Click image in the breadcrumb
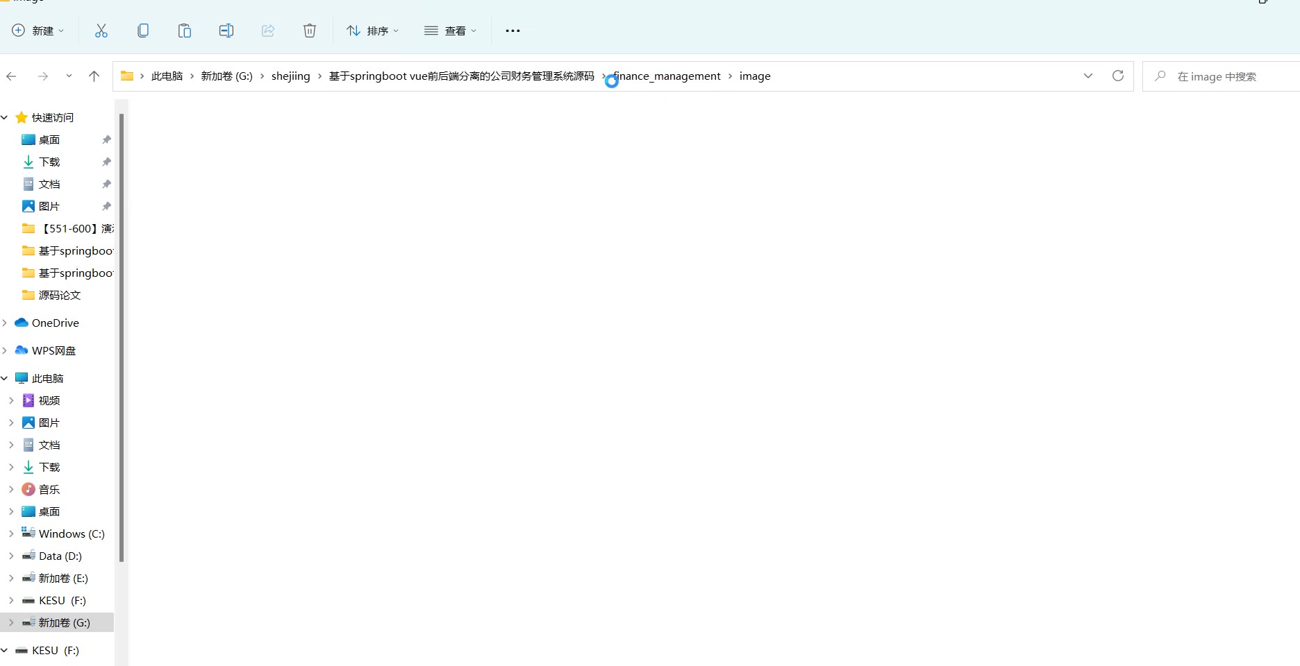This screenshot has width=1300, height=666. [x=755, y=76]
